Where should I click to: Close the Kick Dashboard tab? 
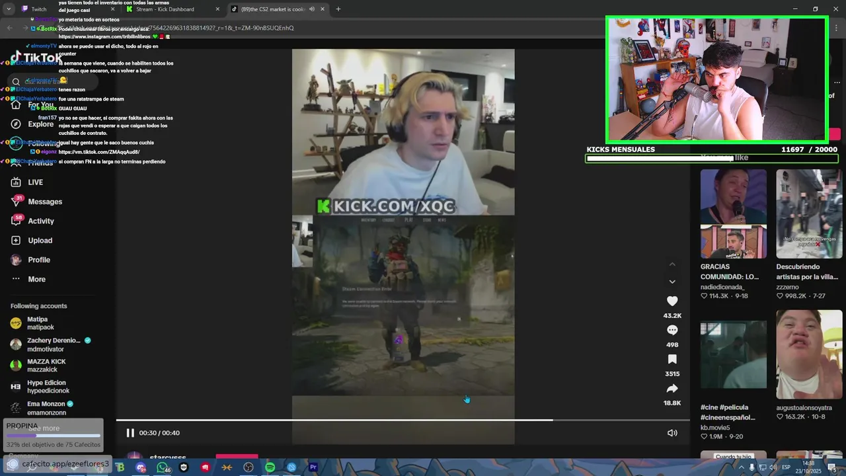coord(217,9)
